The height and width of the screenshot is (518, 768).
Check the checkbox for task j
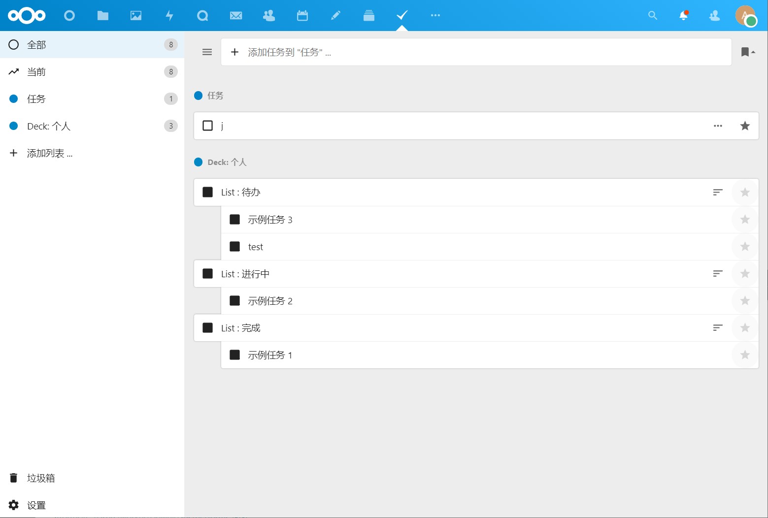tap(208, 126)
